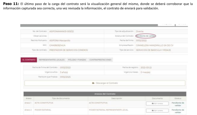The height and width of the screenshot is (115, 197).
Task: Click the Descargar el Contrato button
Action: tap(105, 83)
